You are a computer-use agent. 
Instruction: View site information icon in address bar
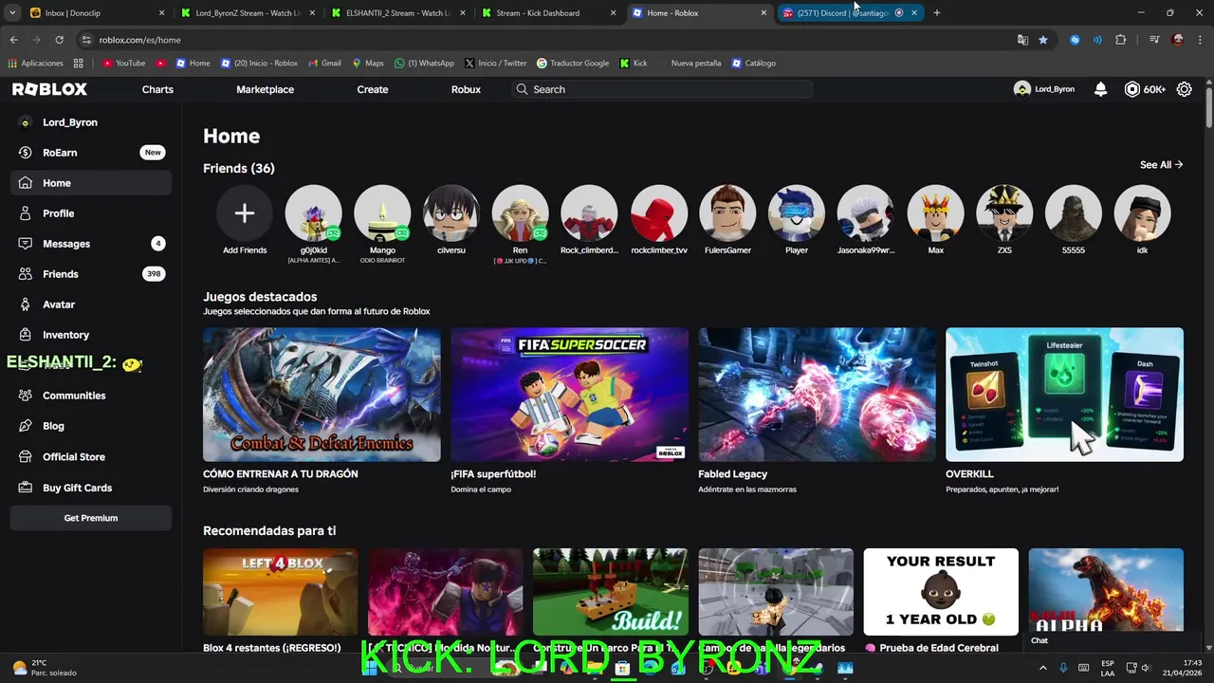coord(86,40)
